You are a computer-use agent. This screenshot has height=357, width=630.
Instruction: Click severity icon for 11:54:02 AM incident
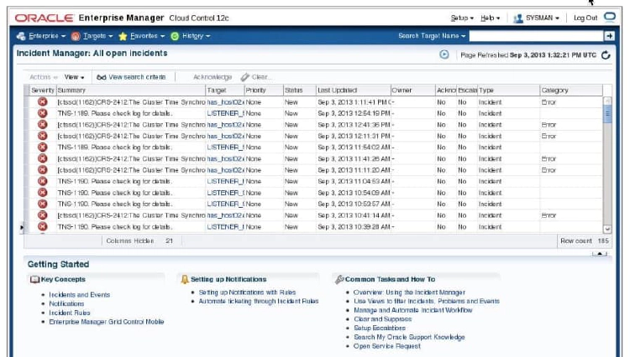42,147
